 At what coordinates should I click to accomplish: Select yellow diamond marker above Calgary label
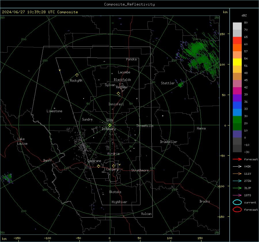point(114,166)
